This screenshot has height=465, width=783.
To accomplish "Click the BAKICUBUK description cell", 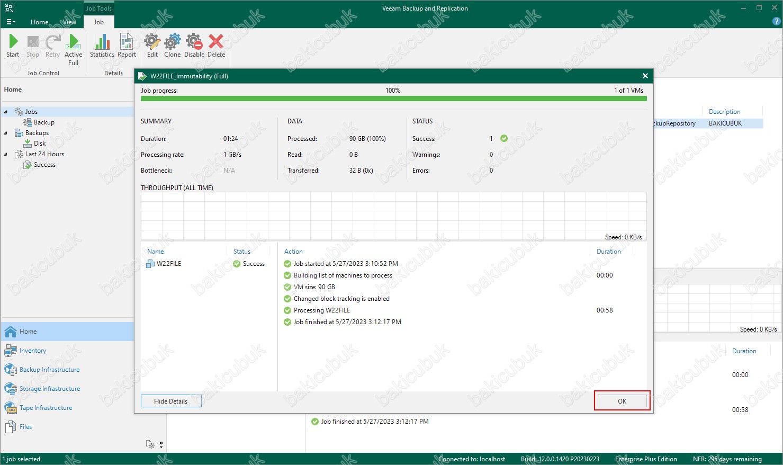I will [x=725, y=123].
